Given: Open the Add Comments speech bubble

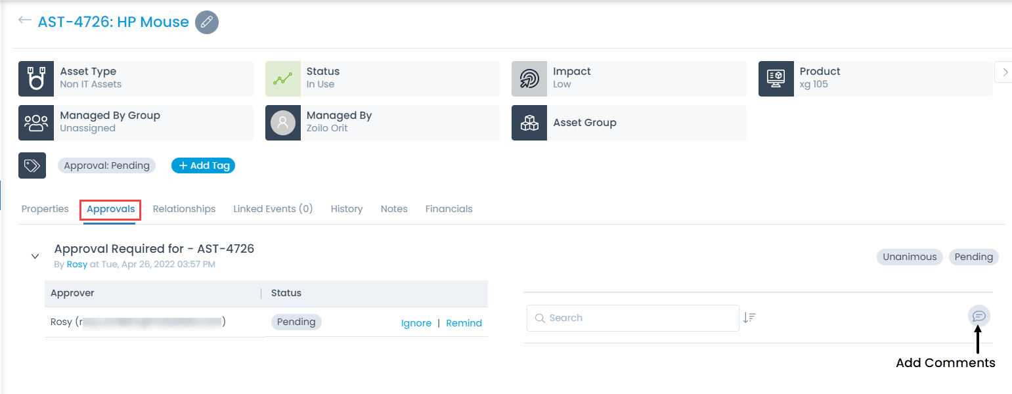Looking at the screenshot, I should pos(979,317).
